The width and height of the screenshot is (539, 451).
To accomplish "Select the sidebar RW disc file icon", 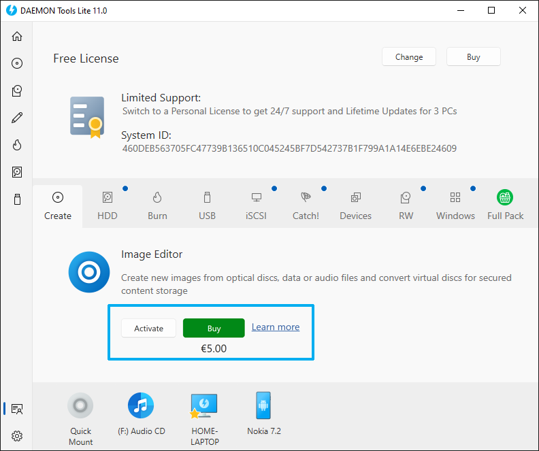I will pyautogui.click(x=17, y=90).
